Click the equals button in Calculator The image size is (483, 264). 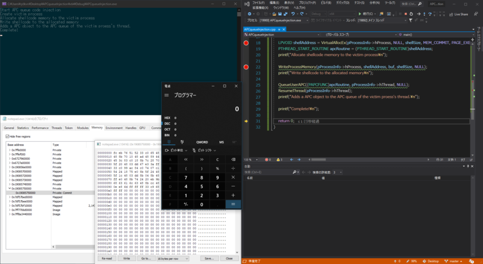[x=233, y=204]
